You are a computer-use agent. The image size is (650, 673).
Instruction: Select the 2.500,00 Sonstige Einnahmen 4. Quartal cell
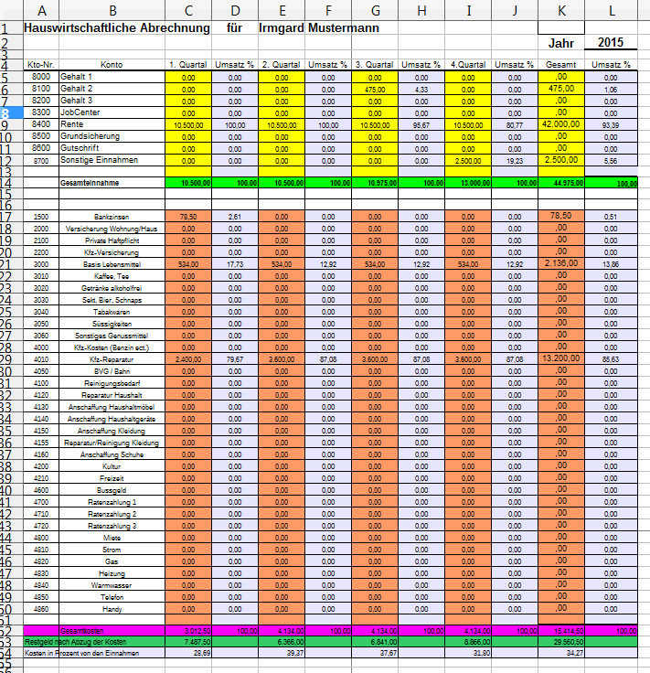467,160
